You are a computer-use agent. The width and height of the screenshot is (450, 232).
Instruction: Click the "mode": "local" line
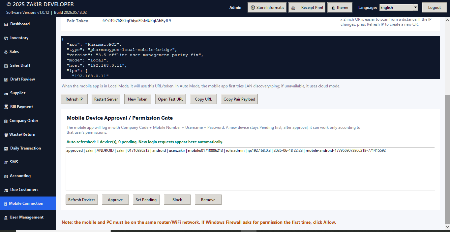click(x=87, y=60)
